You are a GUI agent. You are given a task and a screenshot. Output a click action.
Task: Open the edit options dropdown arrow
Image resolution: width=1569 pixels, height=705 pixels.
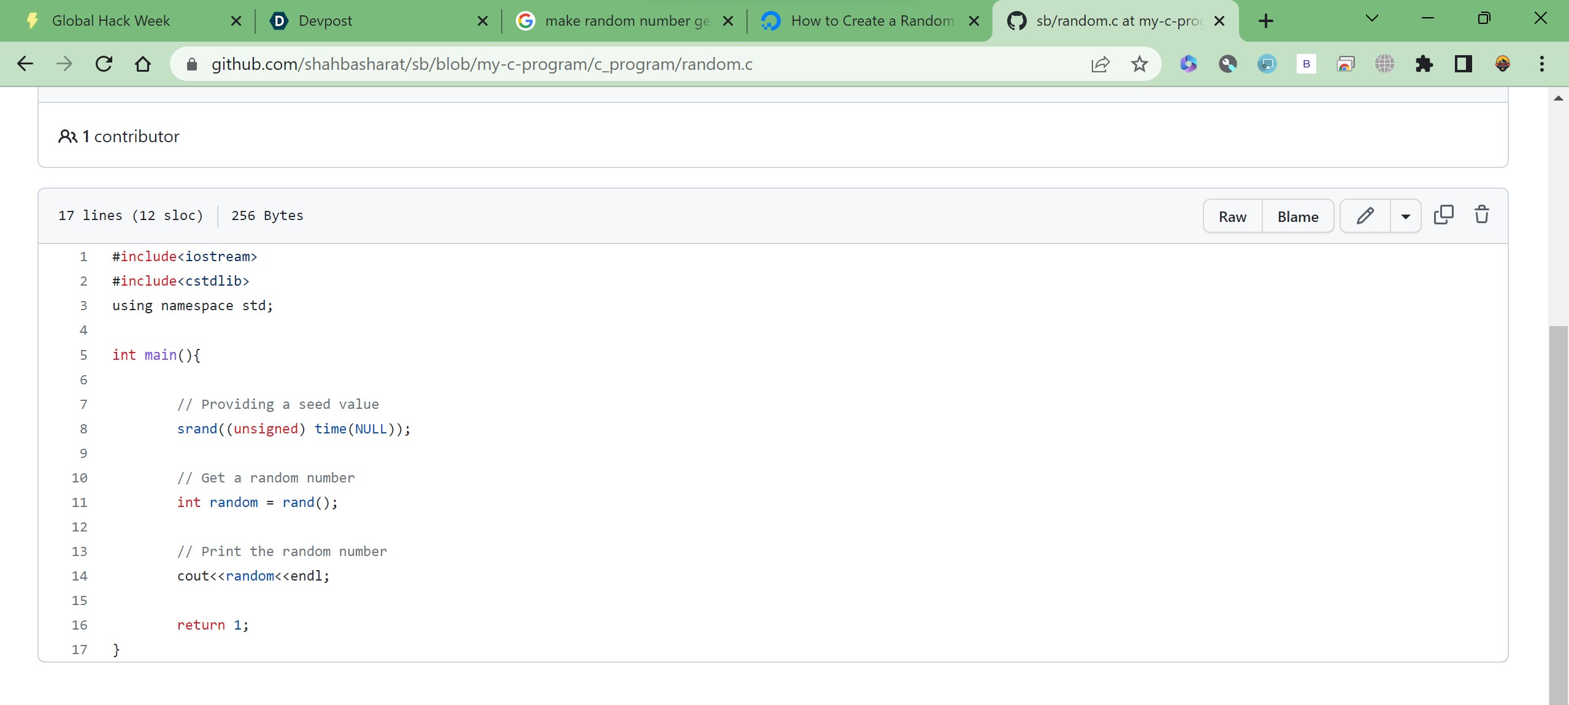point(1405,216)
